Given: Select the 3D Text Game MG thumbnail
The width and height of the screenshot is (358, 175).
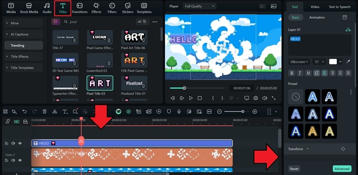Looking at the screenshot, I should 65,60.
